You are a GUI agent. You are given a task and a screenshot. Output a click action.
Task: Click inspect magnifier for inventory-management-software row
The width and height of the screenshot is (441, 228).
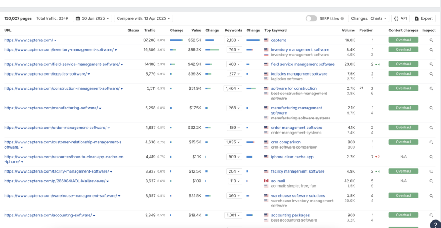(x=431, y=50)
